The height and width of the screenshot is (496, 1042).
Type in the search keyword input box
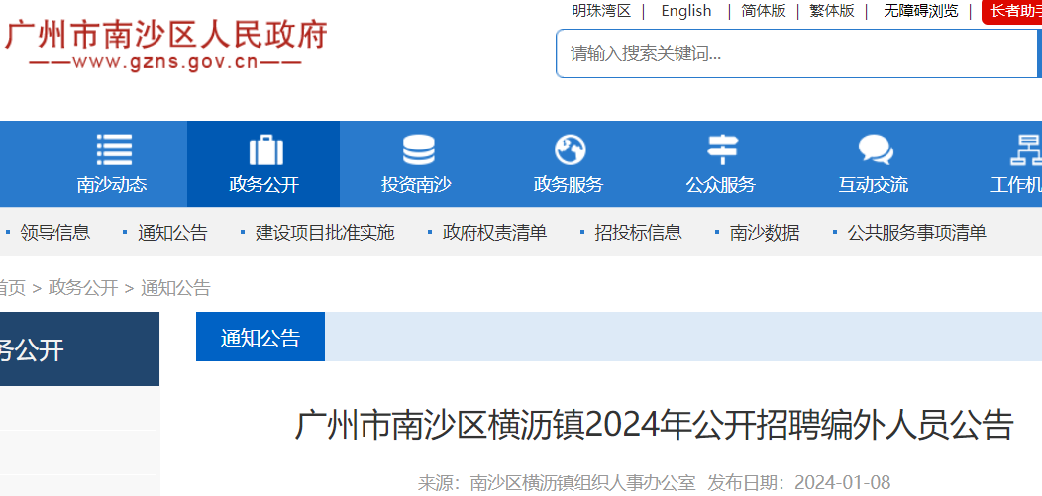click(x=792, y=53)
